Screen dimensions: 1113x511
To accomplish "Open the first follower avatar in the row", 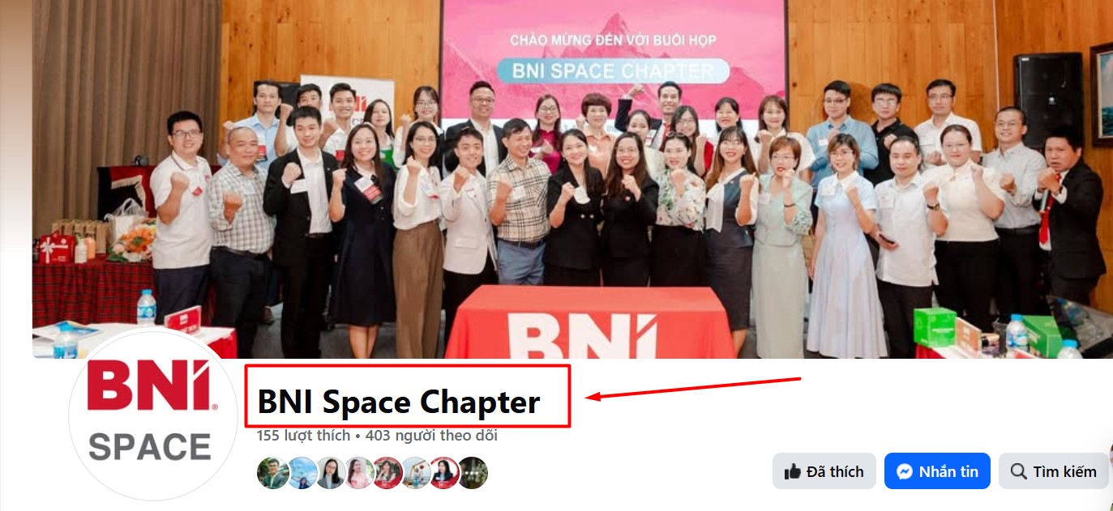I will (273, 473).
